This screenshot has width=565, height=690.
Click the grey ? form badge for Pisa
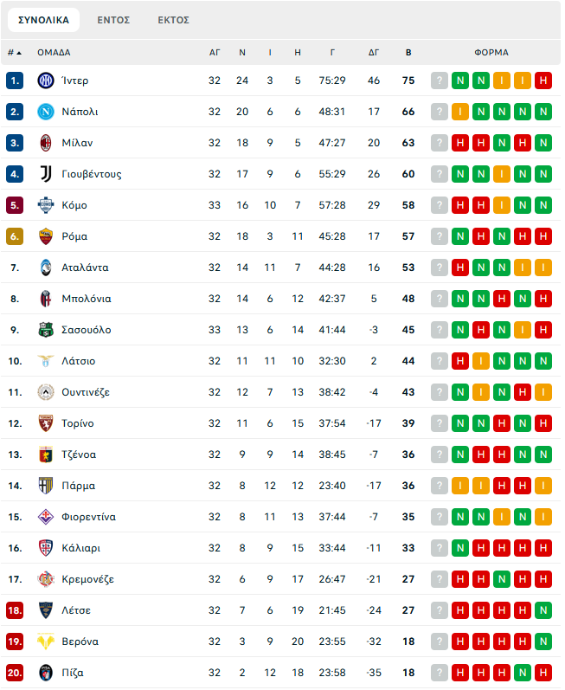(x=440, y=673)
